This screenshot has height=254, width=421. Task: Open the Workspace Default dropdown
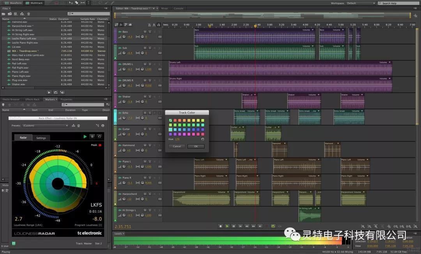[x=361, y=3]
